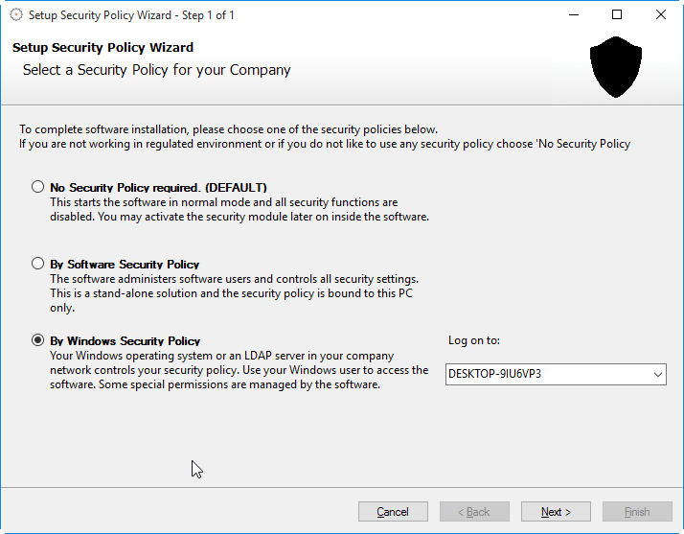Viewport: 684px width, 534px height.
Task: Click the disabled Finish button
Action: click(637, 512)
